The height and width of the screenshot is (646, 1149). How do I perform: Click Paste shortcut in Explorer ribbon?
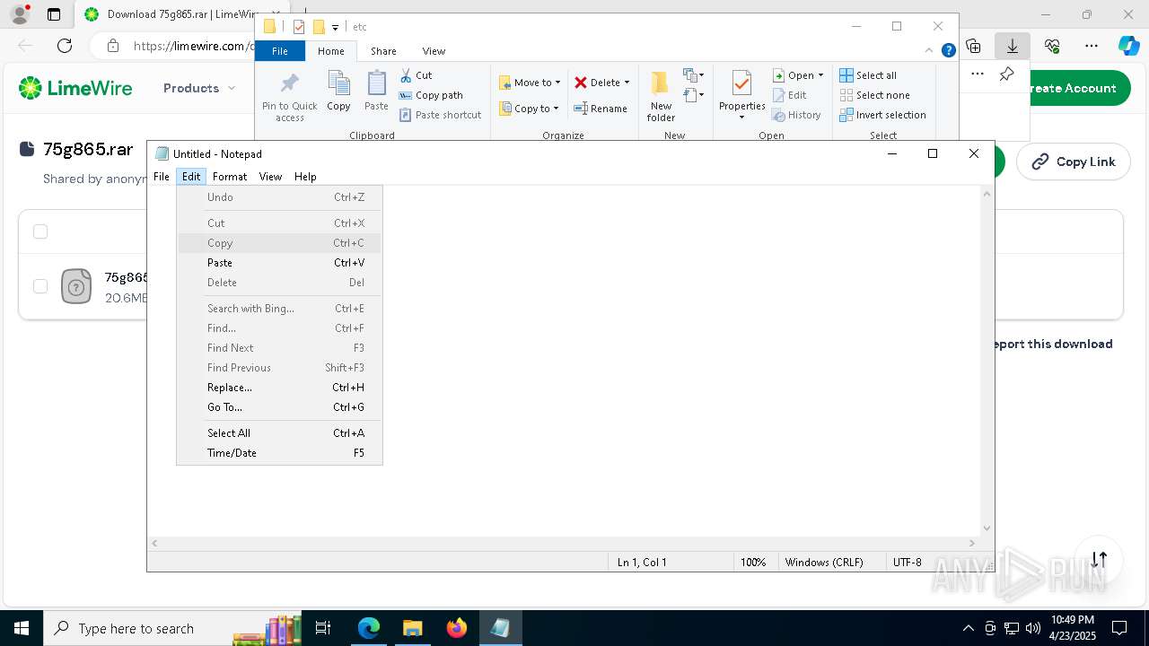pyautogui.click(x=440, y=115)
